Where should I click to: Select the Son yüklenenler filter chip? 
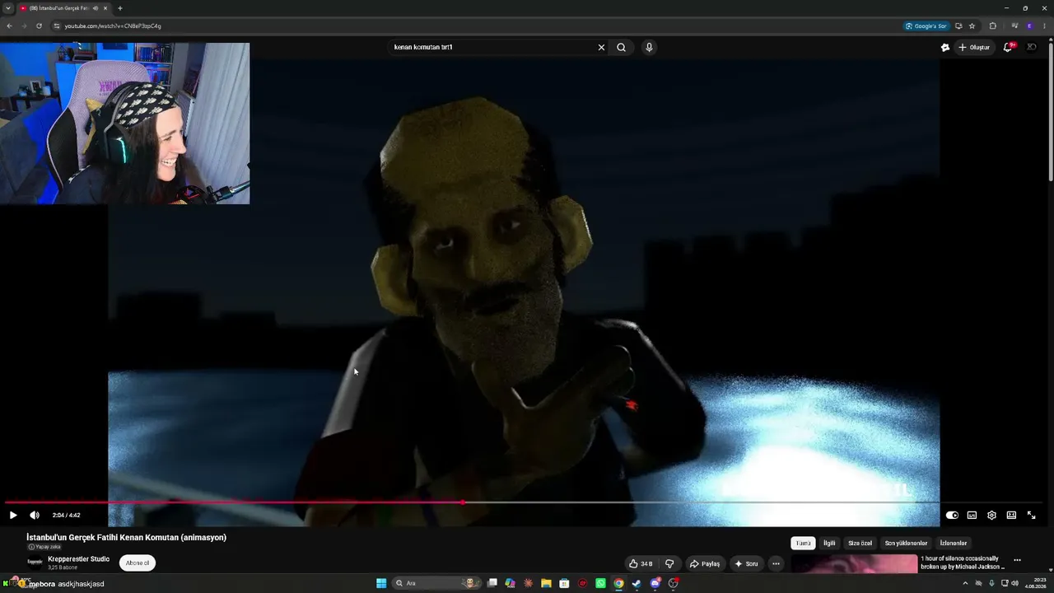click(x=906, y=544)
